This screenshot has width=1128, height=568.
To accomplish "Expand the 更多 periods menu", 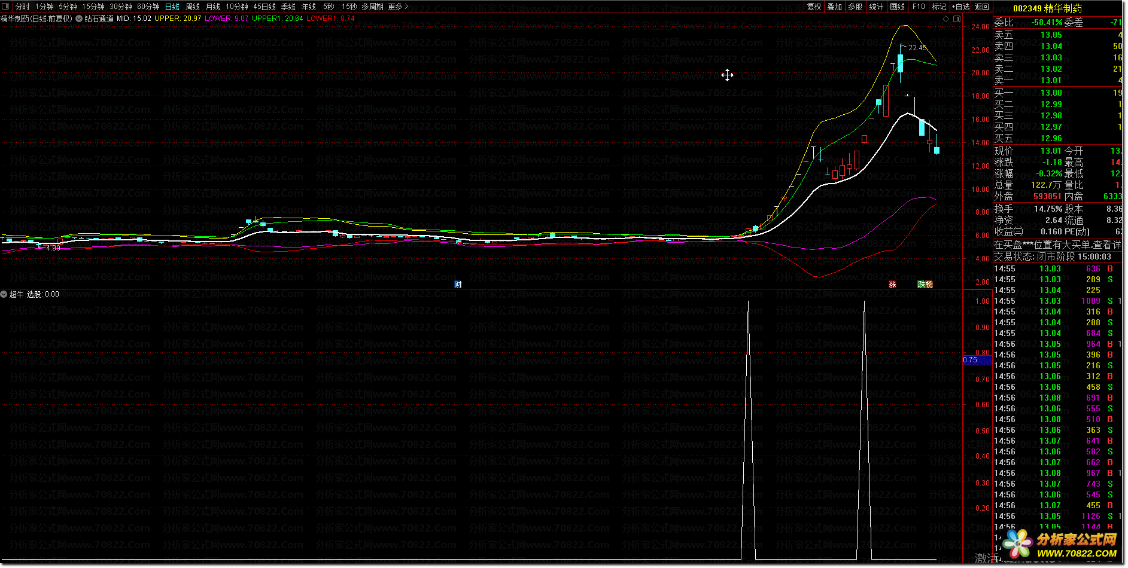I will click(399, 7).
